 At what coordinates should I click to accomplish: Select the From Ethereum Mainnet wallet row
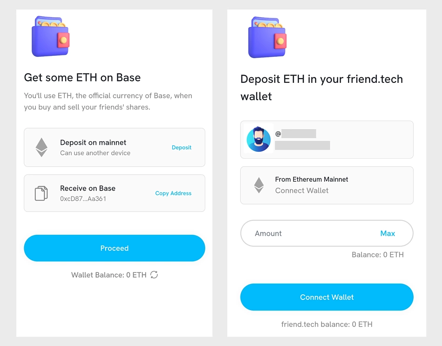click(x=327, y=185)
